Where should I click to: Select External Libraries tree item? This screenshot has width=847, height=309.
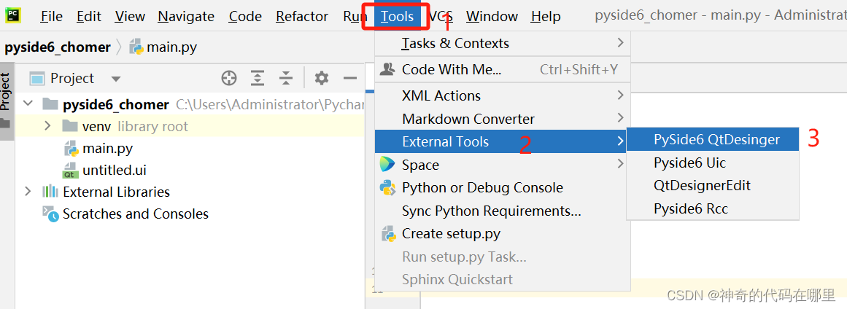116,192
